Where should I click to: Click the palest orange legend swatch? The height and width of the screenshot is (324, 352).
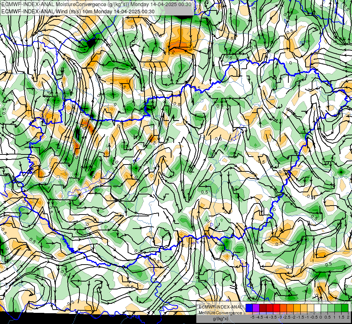tap(311, 308)
